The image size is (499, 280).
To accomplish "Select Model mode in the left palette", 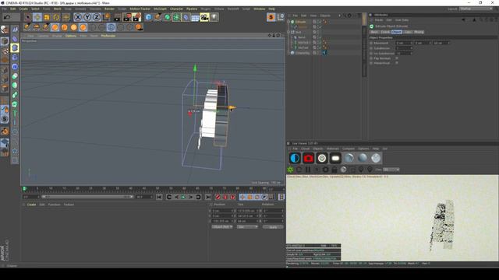I will (x=5, y=41).
